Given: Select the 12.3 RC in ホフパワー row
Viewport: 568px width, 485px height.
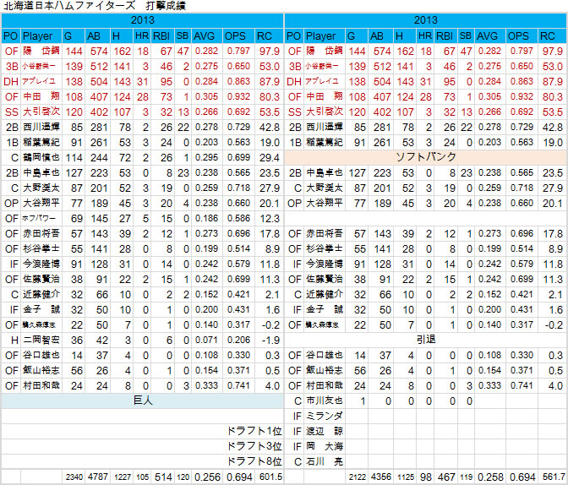Looking at the screenshot, I should coord(269,218).
